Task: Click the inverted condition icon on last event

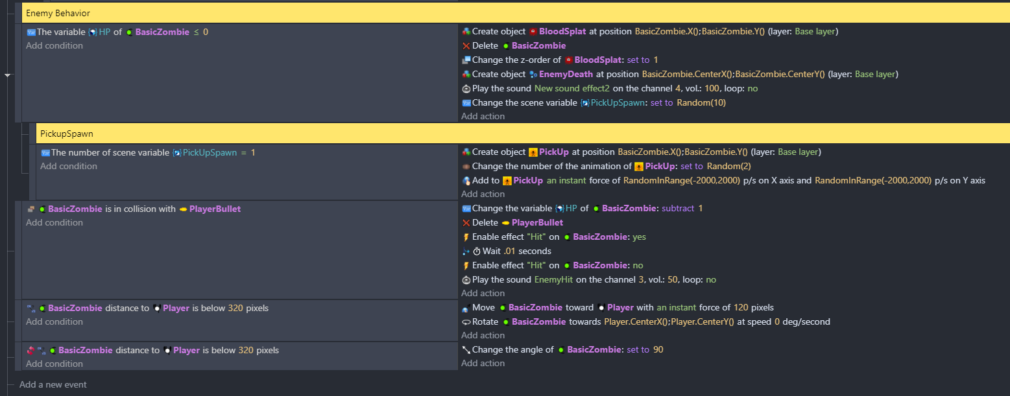Action: 30,350
